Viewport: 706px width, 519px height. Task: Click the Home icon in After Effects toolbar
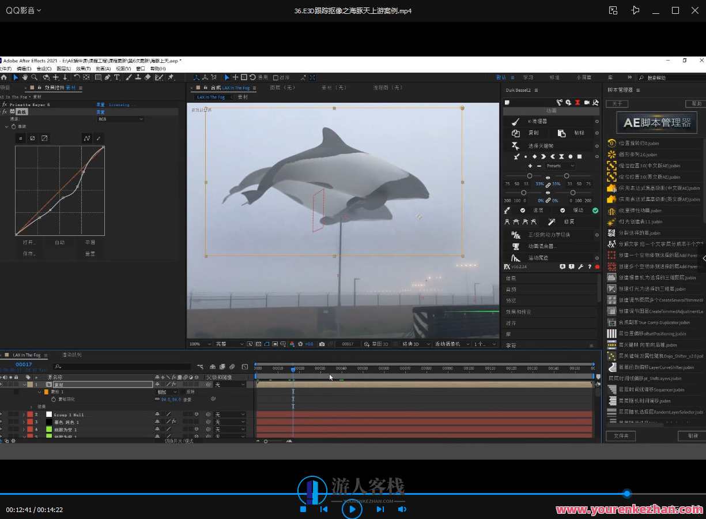pyautogui.click(x=4, y=77)
